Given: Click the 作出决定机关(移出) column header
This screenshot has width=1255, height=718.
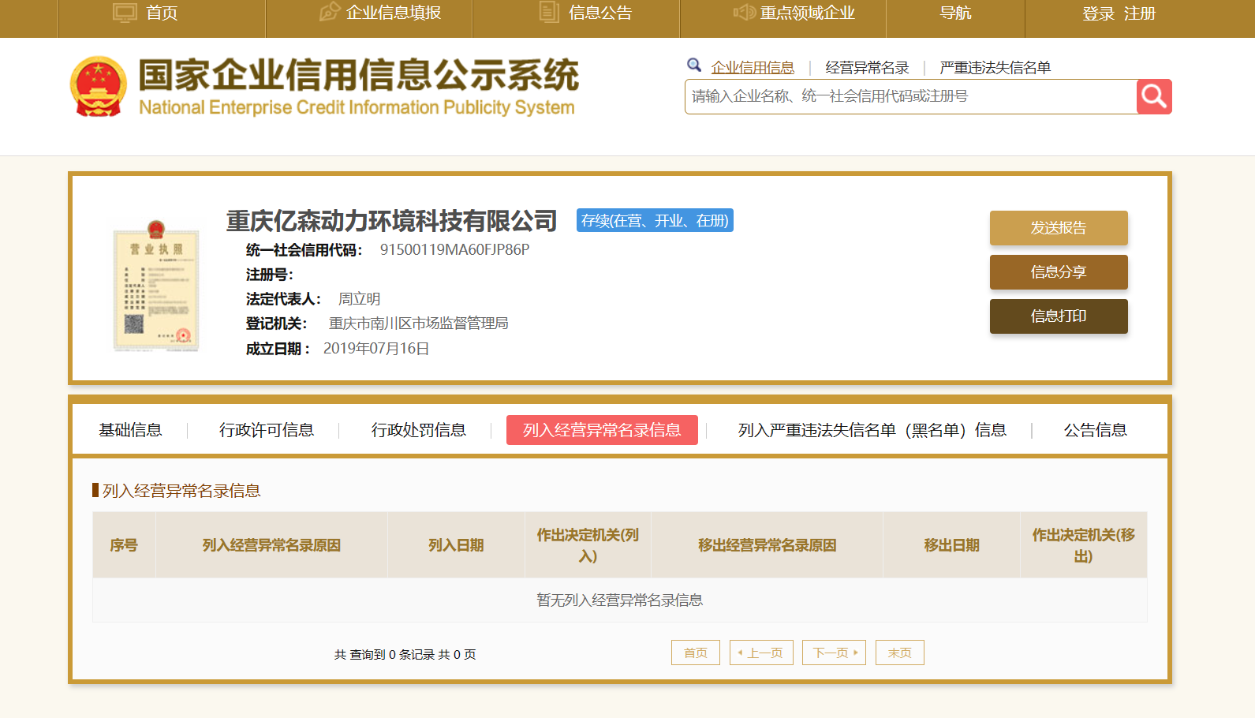Looking at the screenshot, I should coord(1084,545).
